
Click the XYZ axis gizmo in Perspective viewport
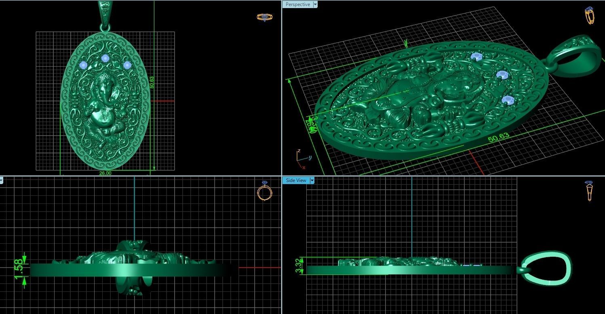point(303,159)
